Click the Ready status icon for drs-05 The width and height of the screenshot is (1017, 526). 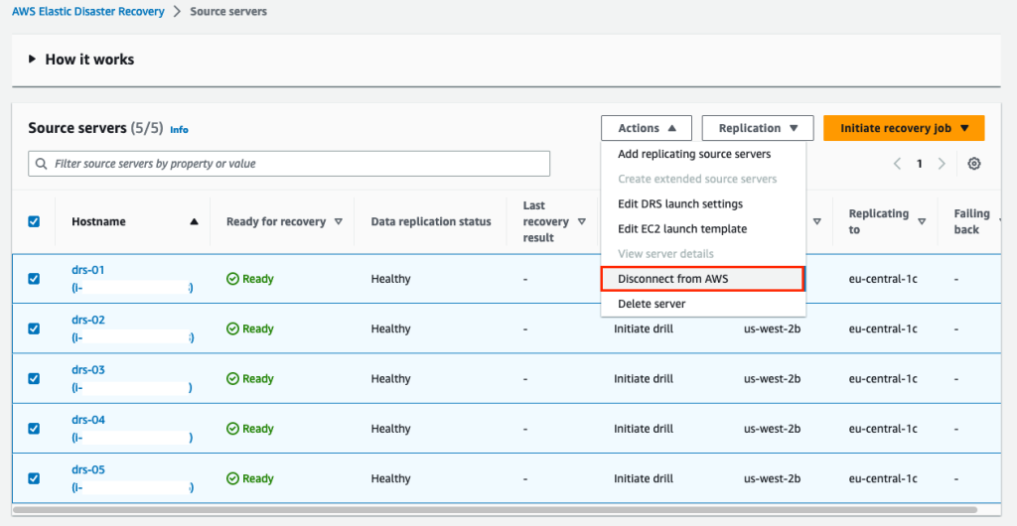pyautogui.click(x=232, y=478)
